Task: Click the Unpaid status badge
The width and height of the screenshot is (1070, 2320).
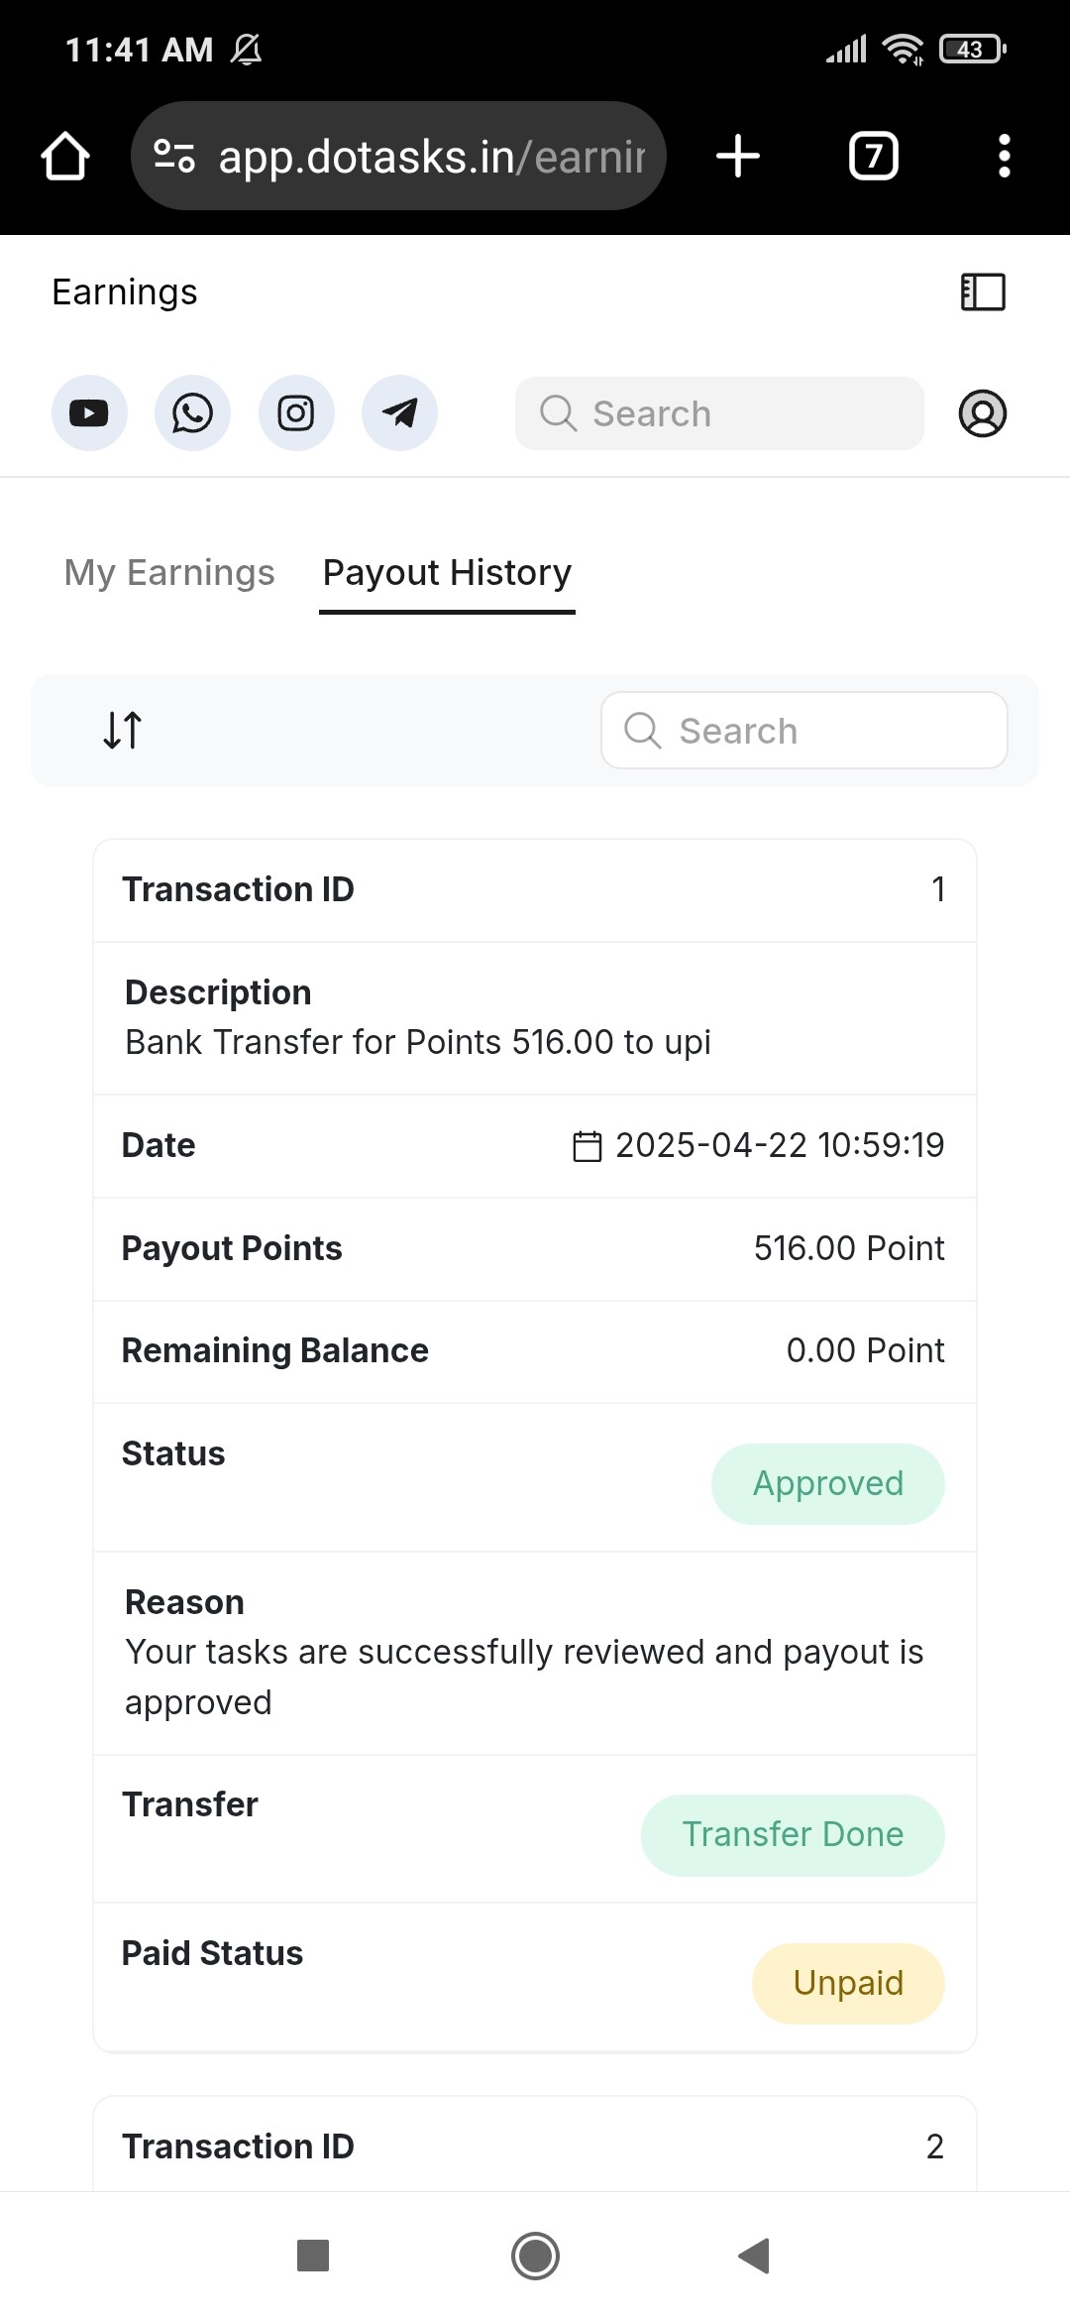Action: point(848,1984)
